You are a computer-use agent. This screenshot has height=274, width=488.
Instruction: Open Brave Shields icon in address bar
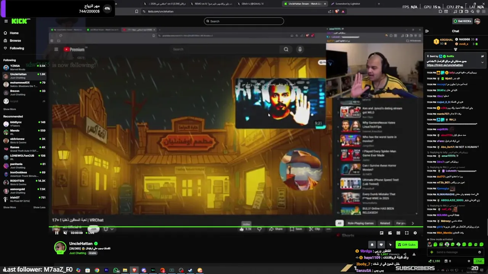coord(337,11)
